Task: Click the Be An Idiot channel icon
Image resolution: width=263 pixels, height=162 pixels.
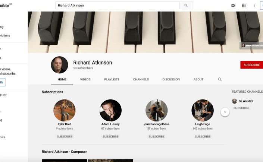Action: point(235,101)
